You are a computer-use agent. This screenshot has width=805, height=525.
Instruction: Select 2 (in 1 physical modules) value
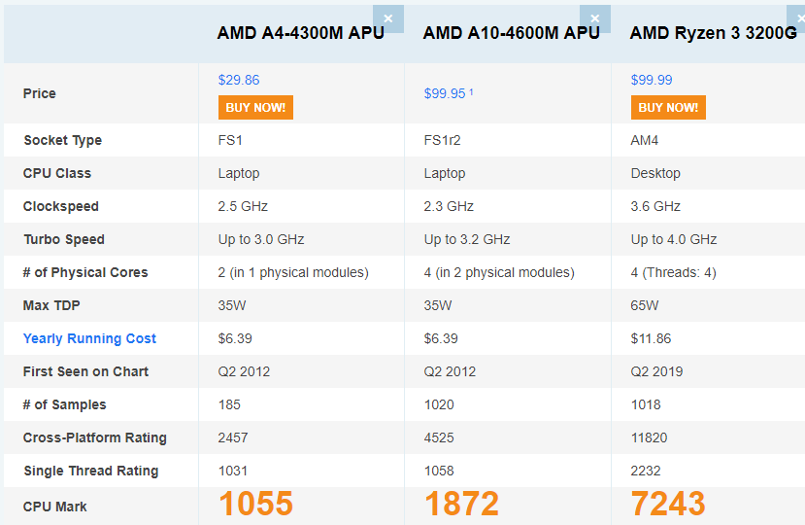point(293,272)
